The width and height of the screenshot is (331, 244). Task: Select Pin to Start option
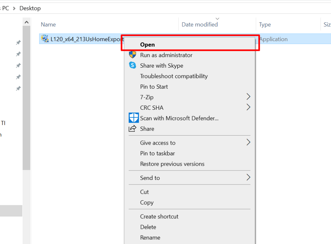pos(154,87)
